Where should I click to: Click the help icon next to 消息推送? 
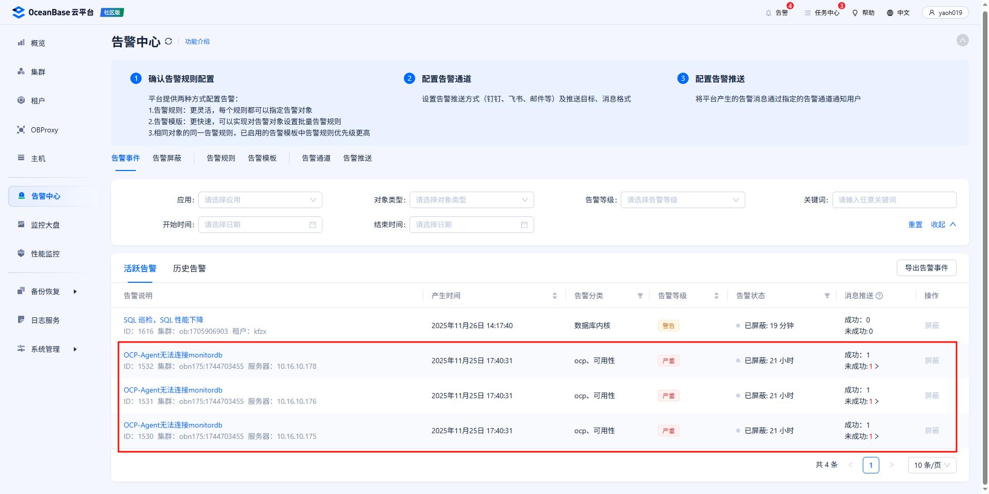(x=879, y=296)
